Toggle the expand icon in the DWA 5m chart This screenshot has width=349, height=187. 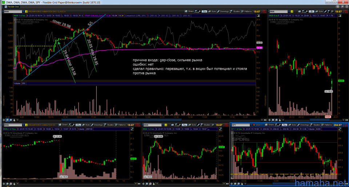pyautogui.click(x=220, y=129)
